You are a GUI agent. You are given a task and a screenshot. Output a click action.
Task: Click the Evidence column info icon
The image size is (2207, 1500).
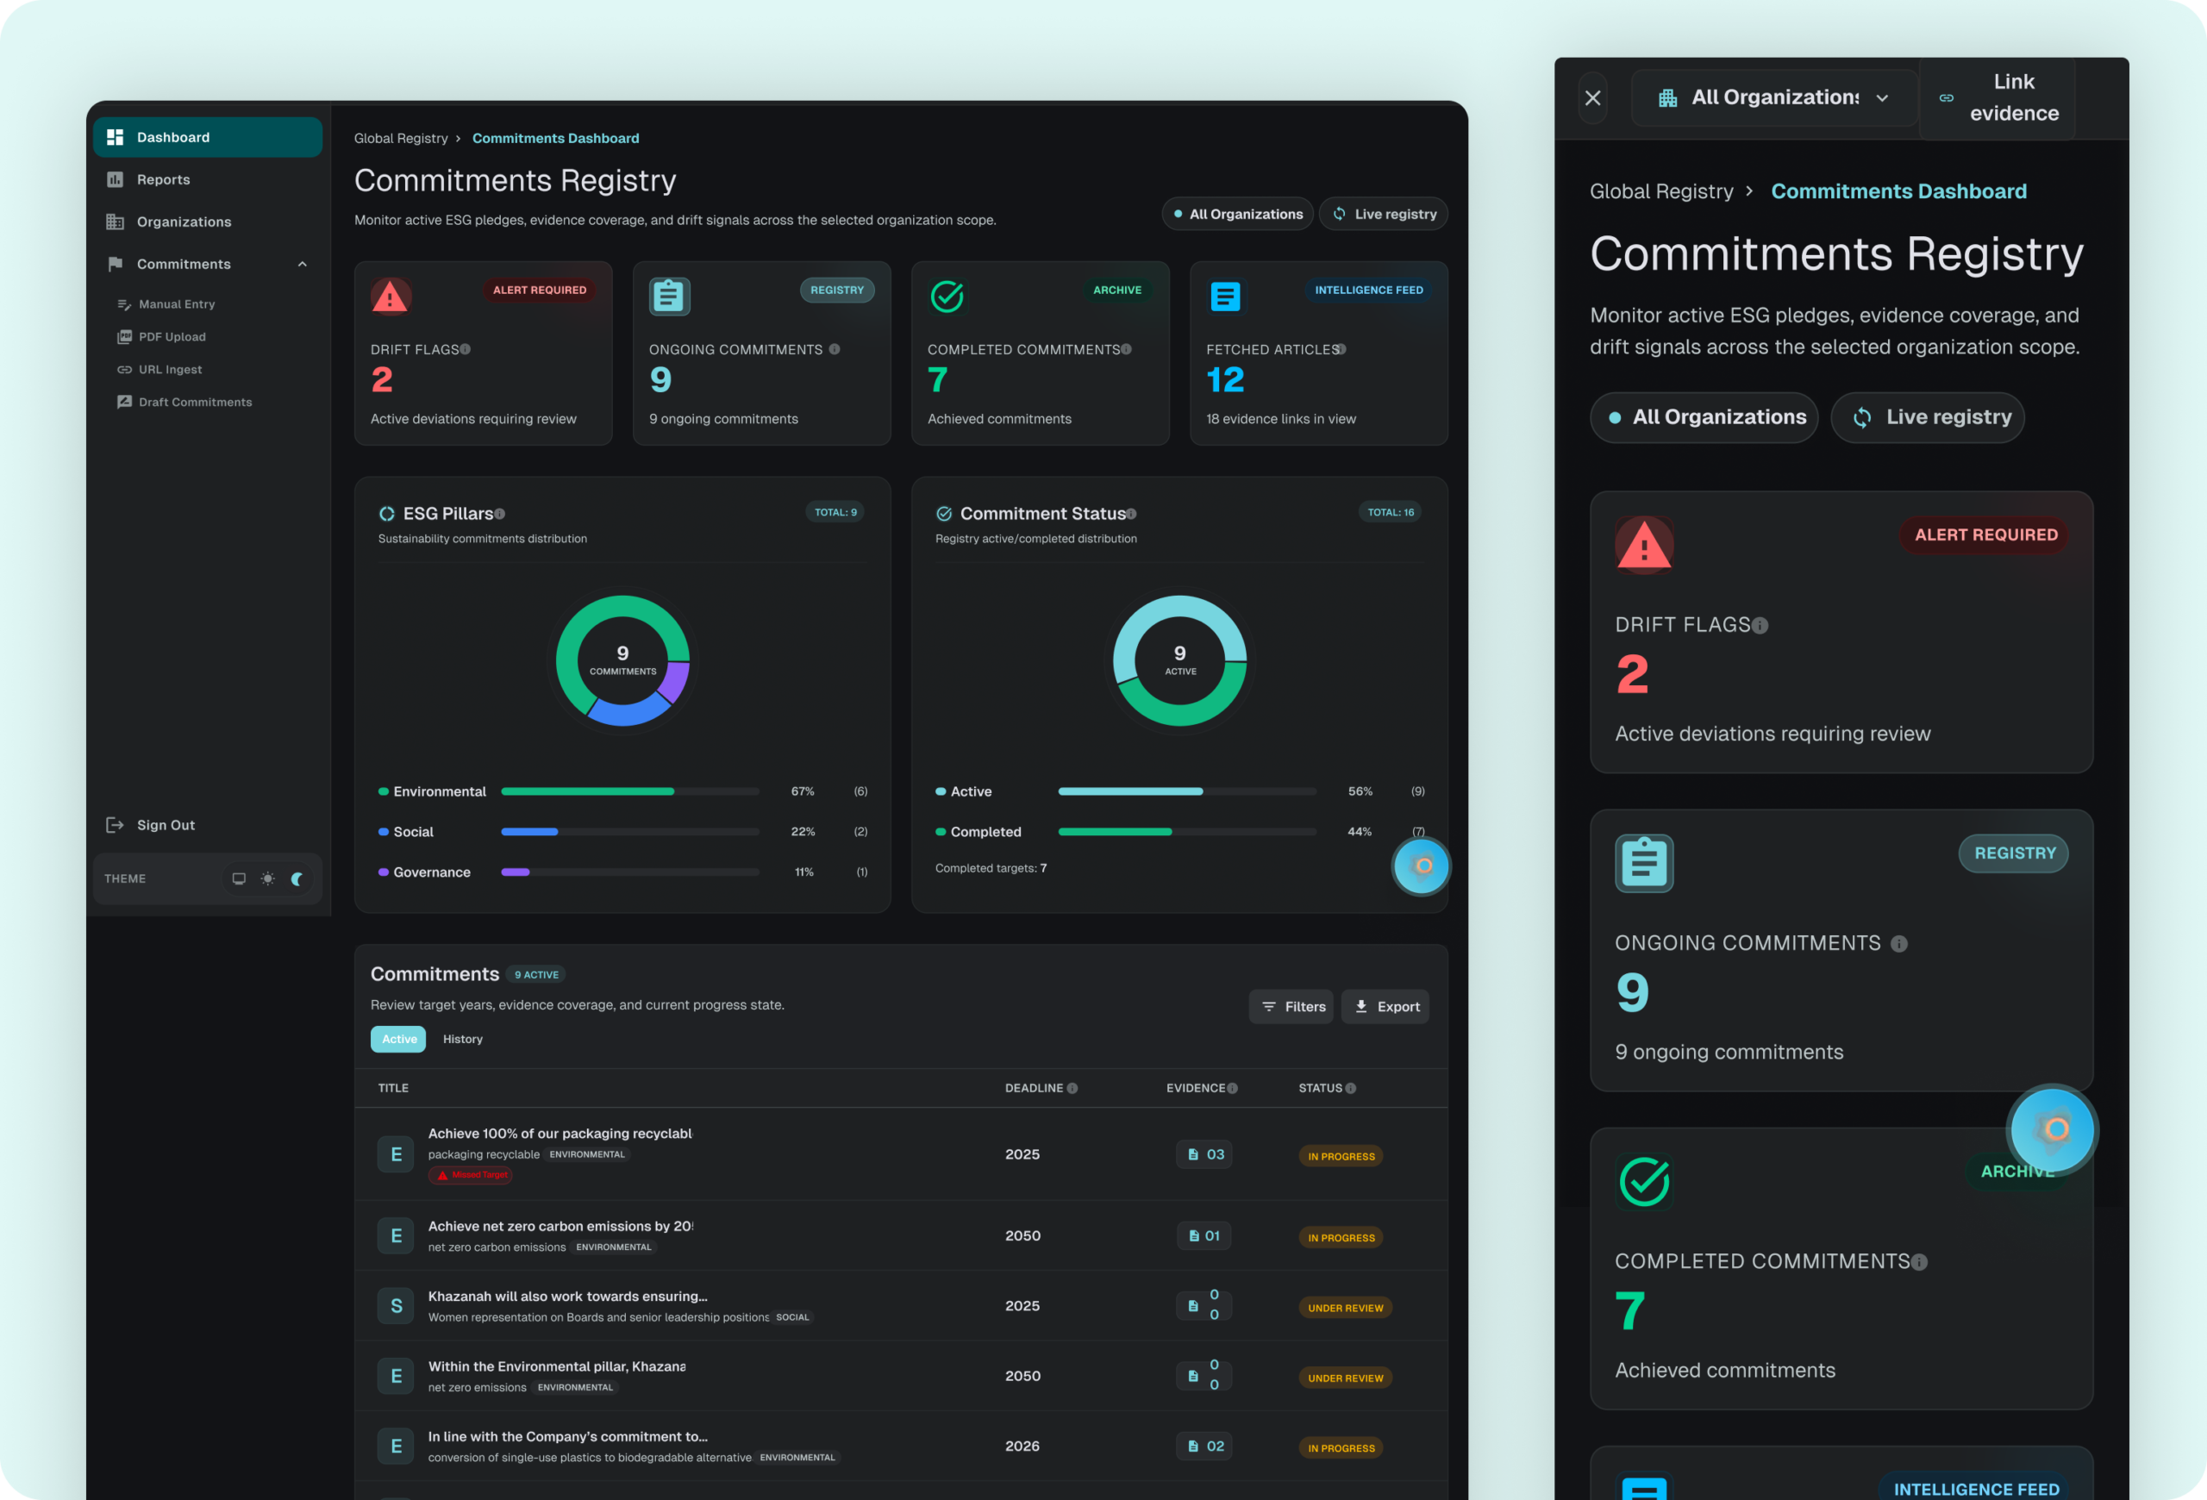coord(1233,1088)
